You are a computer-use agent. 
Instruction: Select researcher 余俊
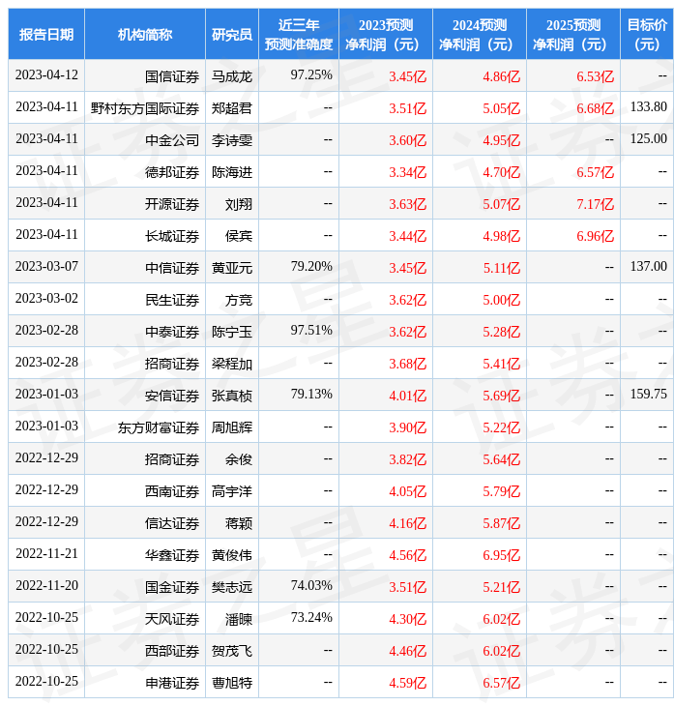[x=239, y=459]
